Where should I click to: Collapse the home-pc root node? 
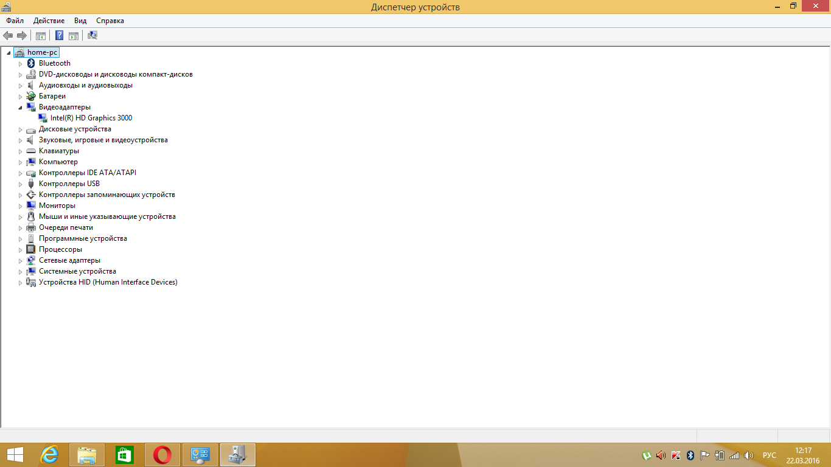coord(9,53)
